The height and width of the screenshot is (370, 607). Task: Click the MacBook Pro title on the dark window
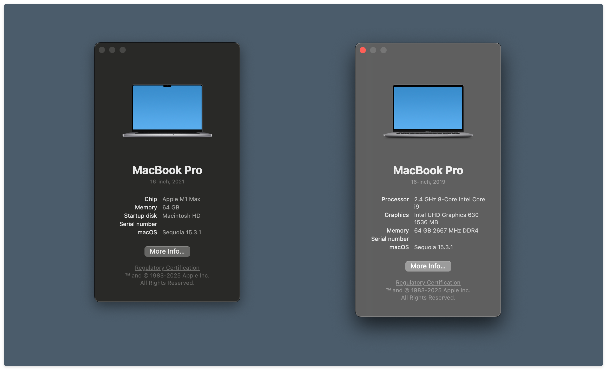(x=167, y=170)
